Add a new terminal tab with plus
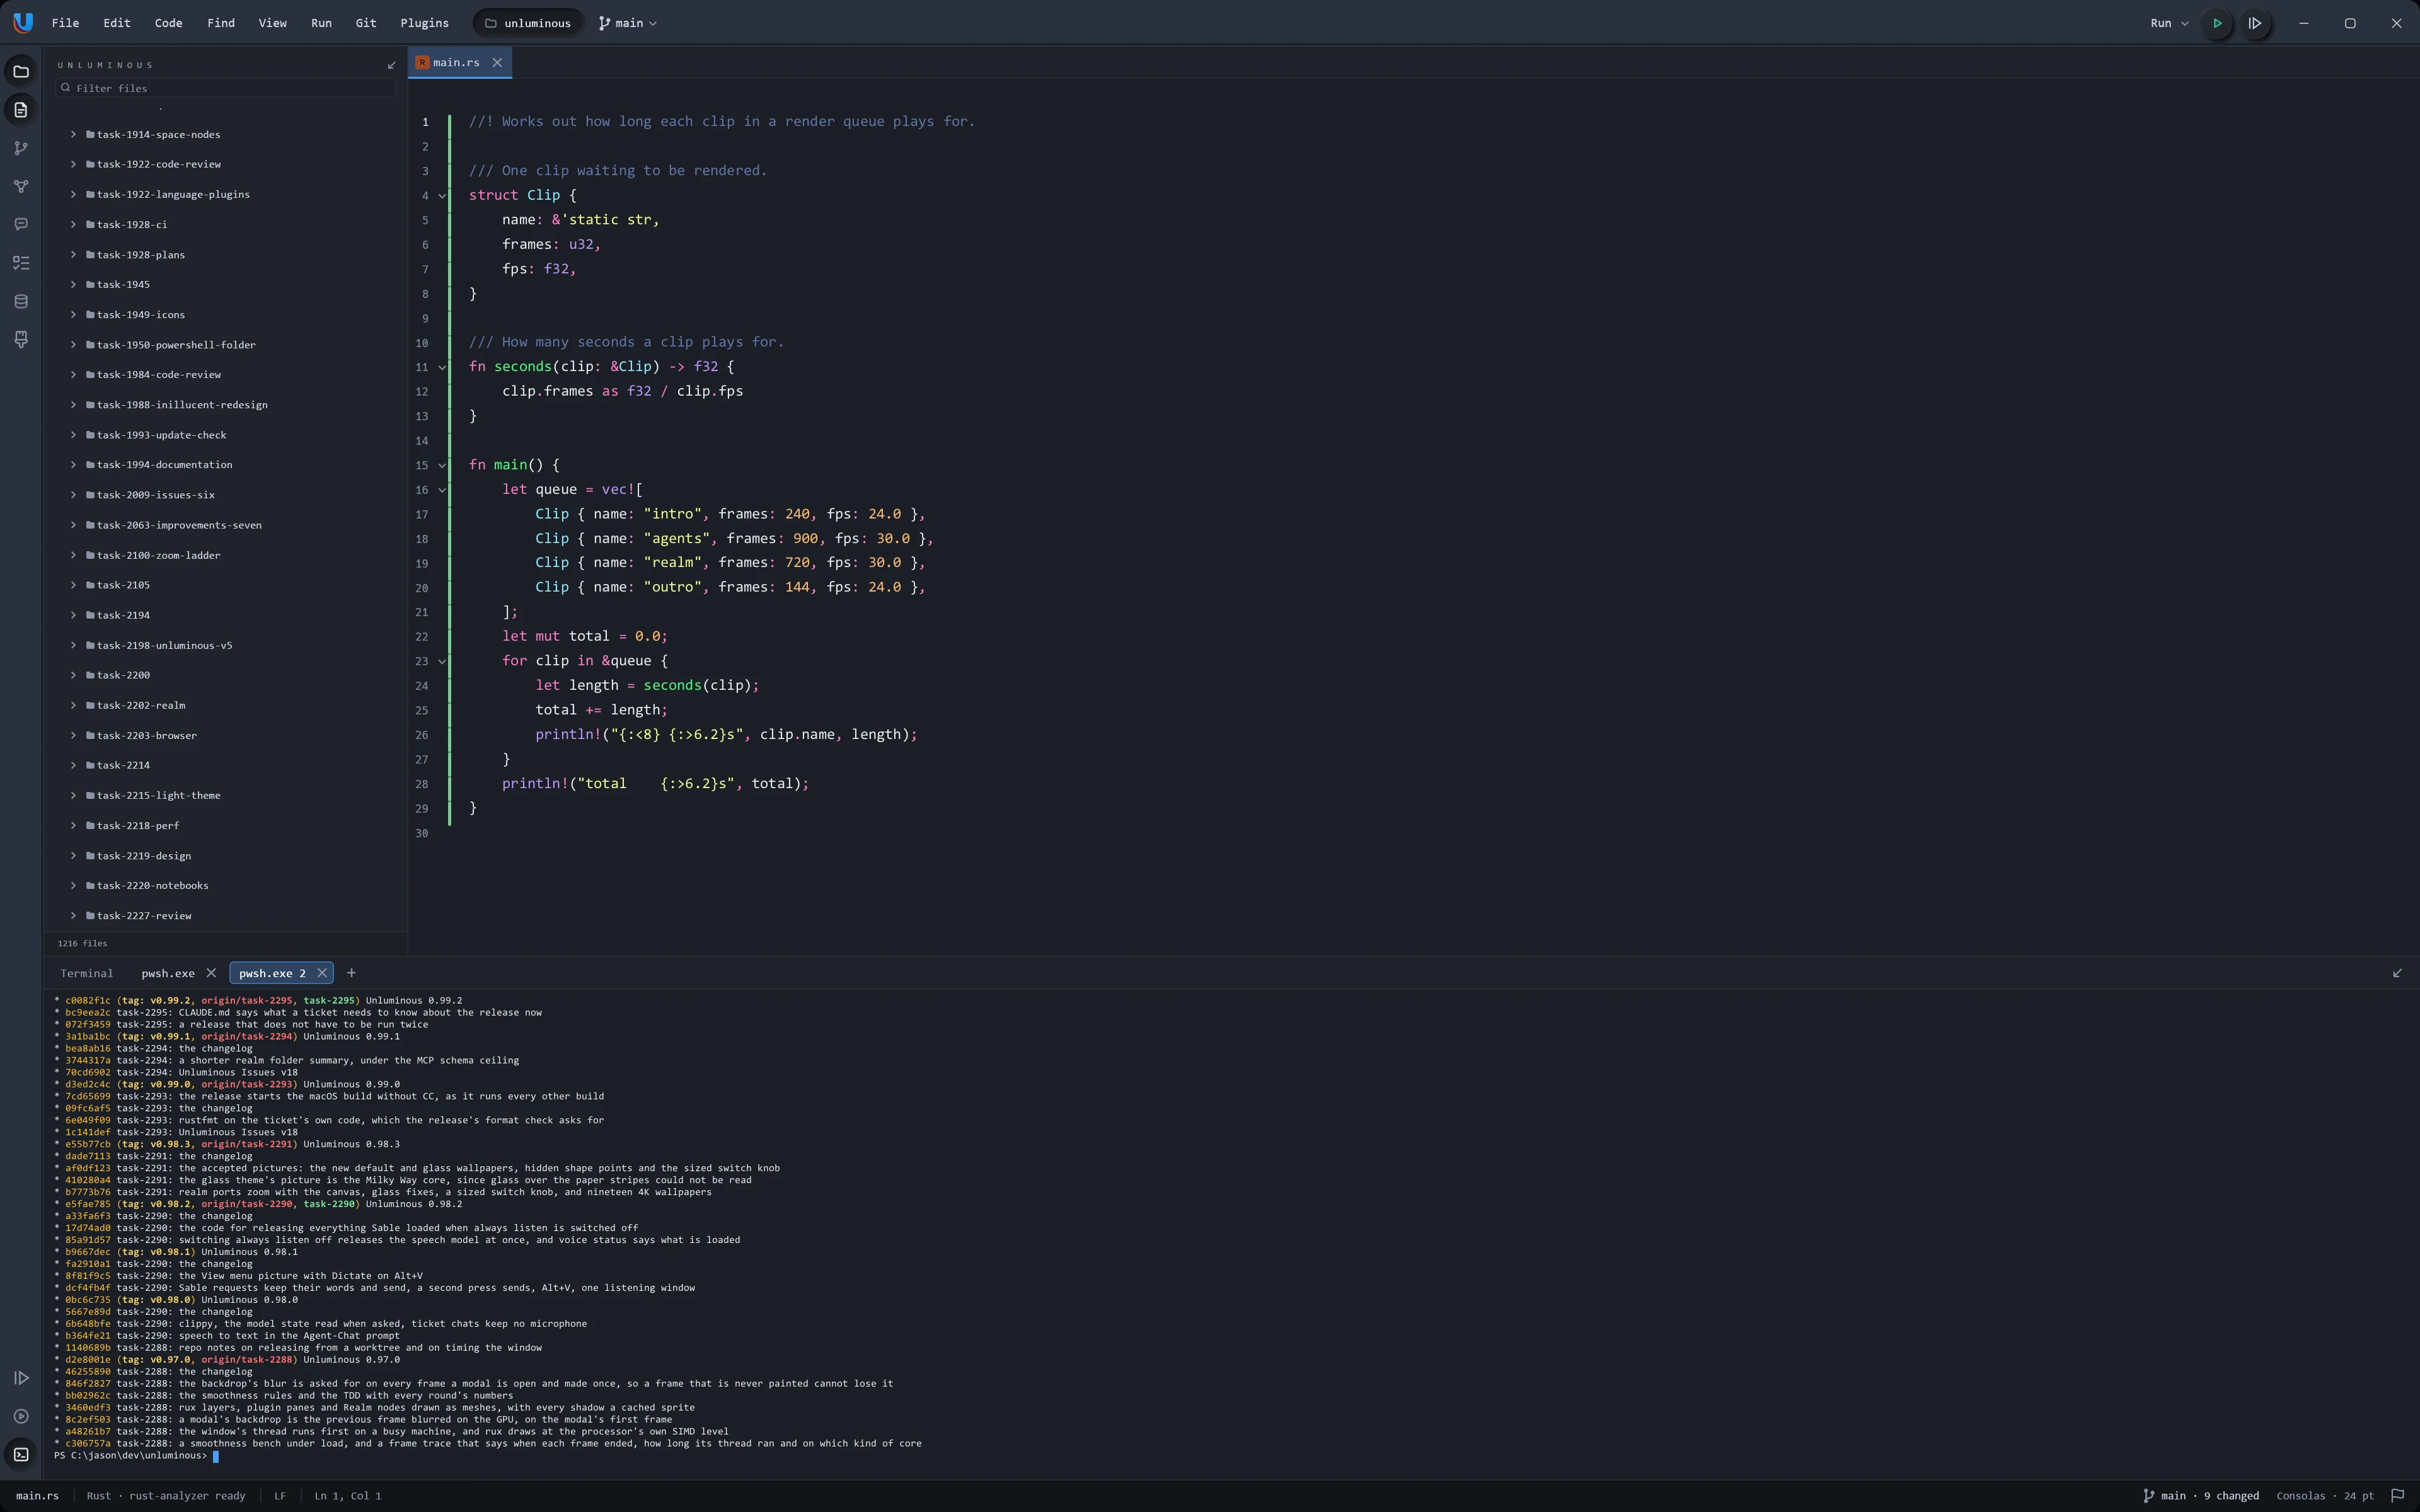This screenshot has height=1512, width=2420. pyautogui.click(x=351, y=973)
